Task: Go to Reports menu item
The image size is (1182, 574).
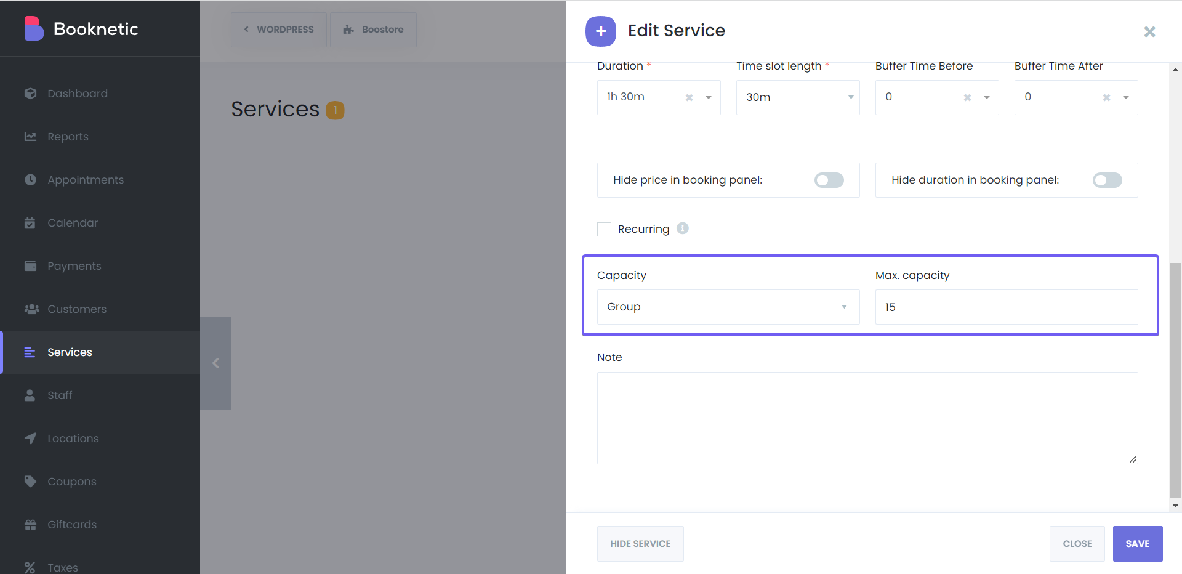Action: tap(100, 137)
